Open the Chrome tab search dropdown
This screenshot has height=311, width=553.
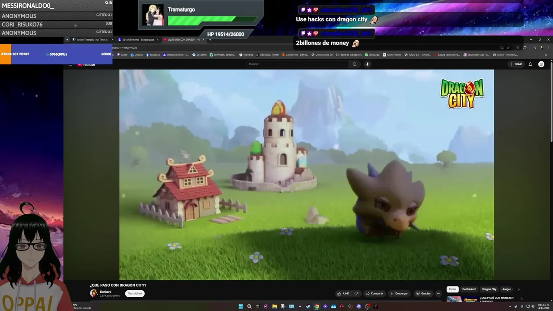[x=67, y=39]
